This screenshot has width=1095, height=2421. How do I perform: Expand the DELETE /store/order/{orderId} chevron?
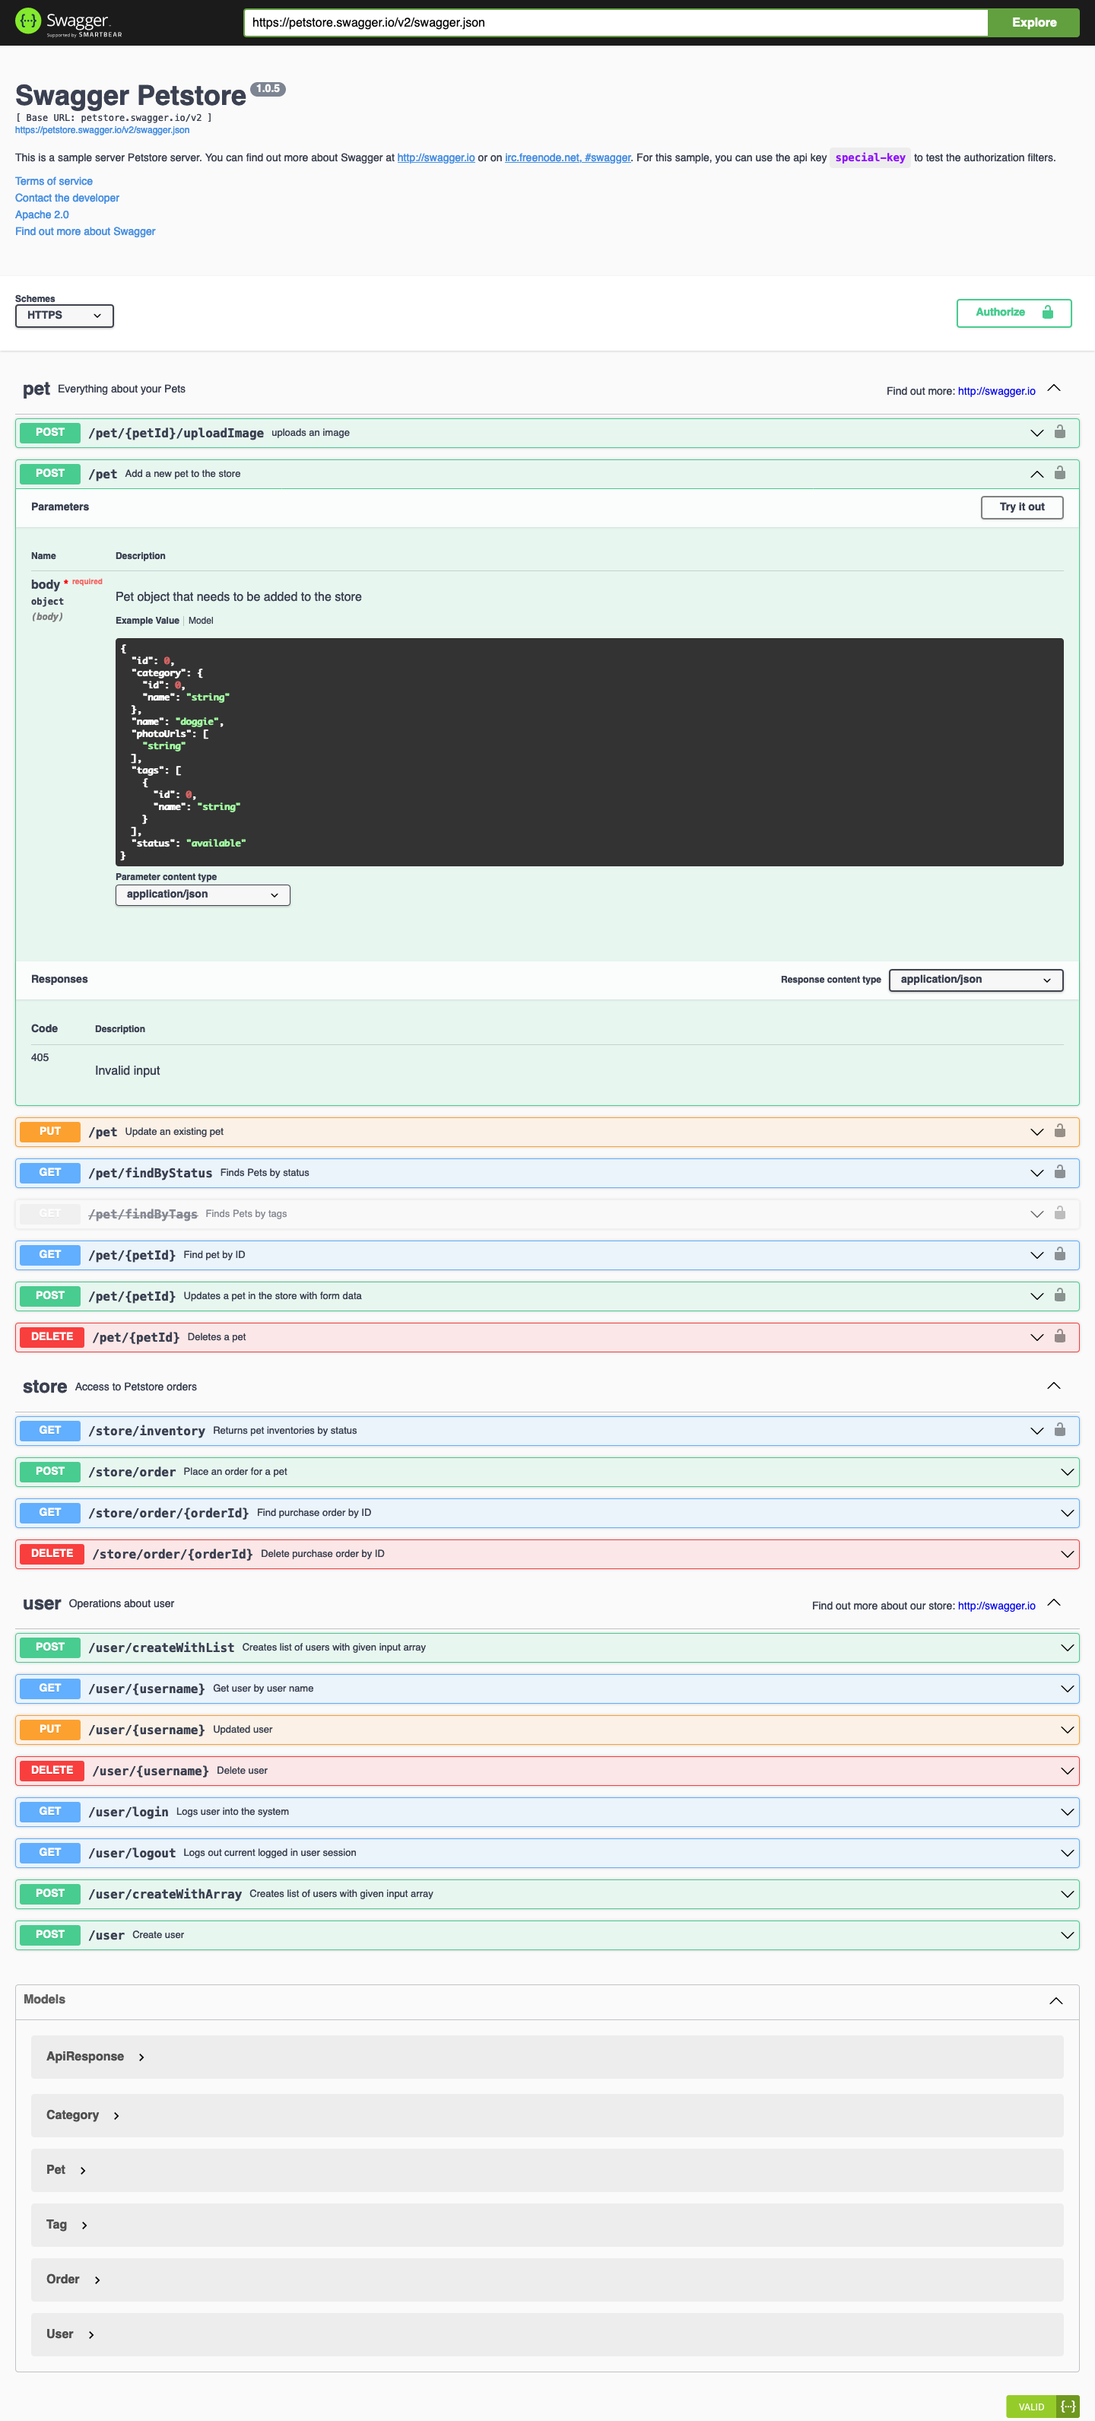(x=1067, y=1554)
